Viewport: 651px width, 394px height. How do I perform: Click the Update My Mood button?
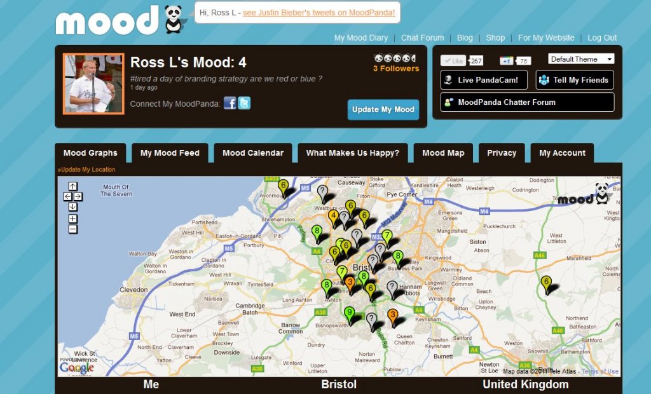(383, 109)
